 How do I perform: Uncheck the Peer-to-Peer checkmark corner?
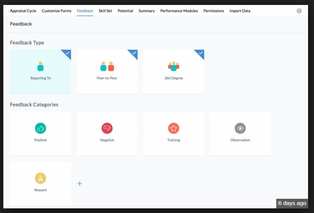tap(134, 53)
